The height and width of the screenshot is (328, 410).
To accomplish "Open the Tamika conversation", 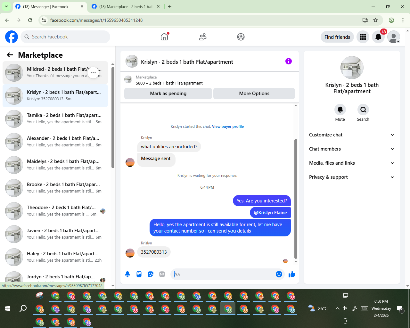I will point(55,119).
